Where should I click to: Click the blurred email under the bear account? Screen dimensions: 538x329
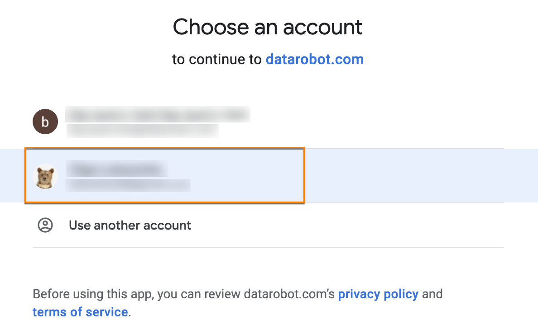coord(128,185)
